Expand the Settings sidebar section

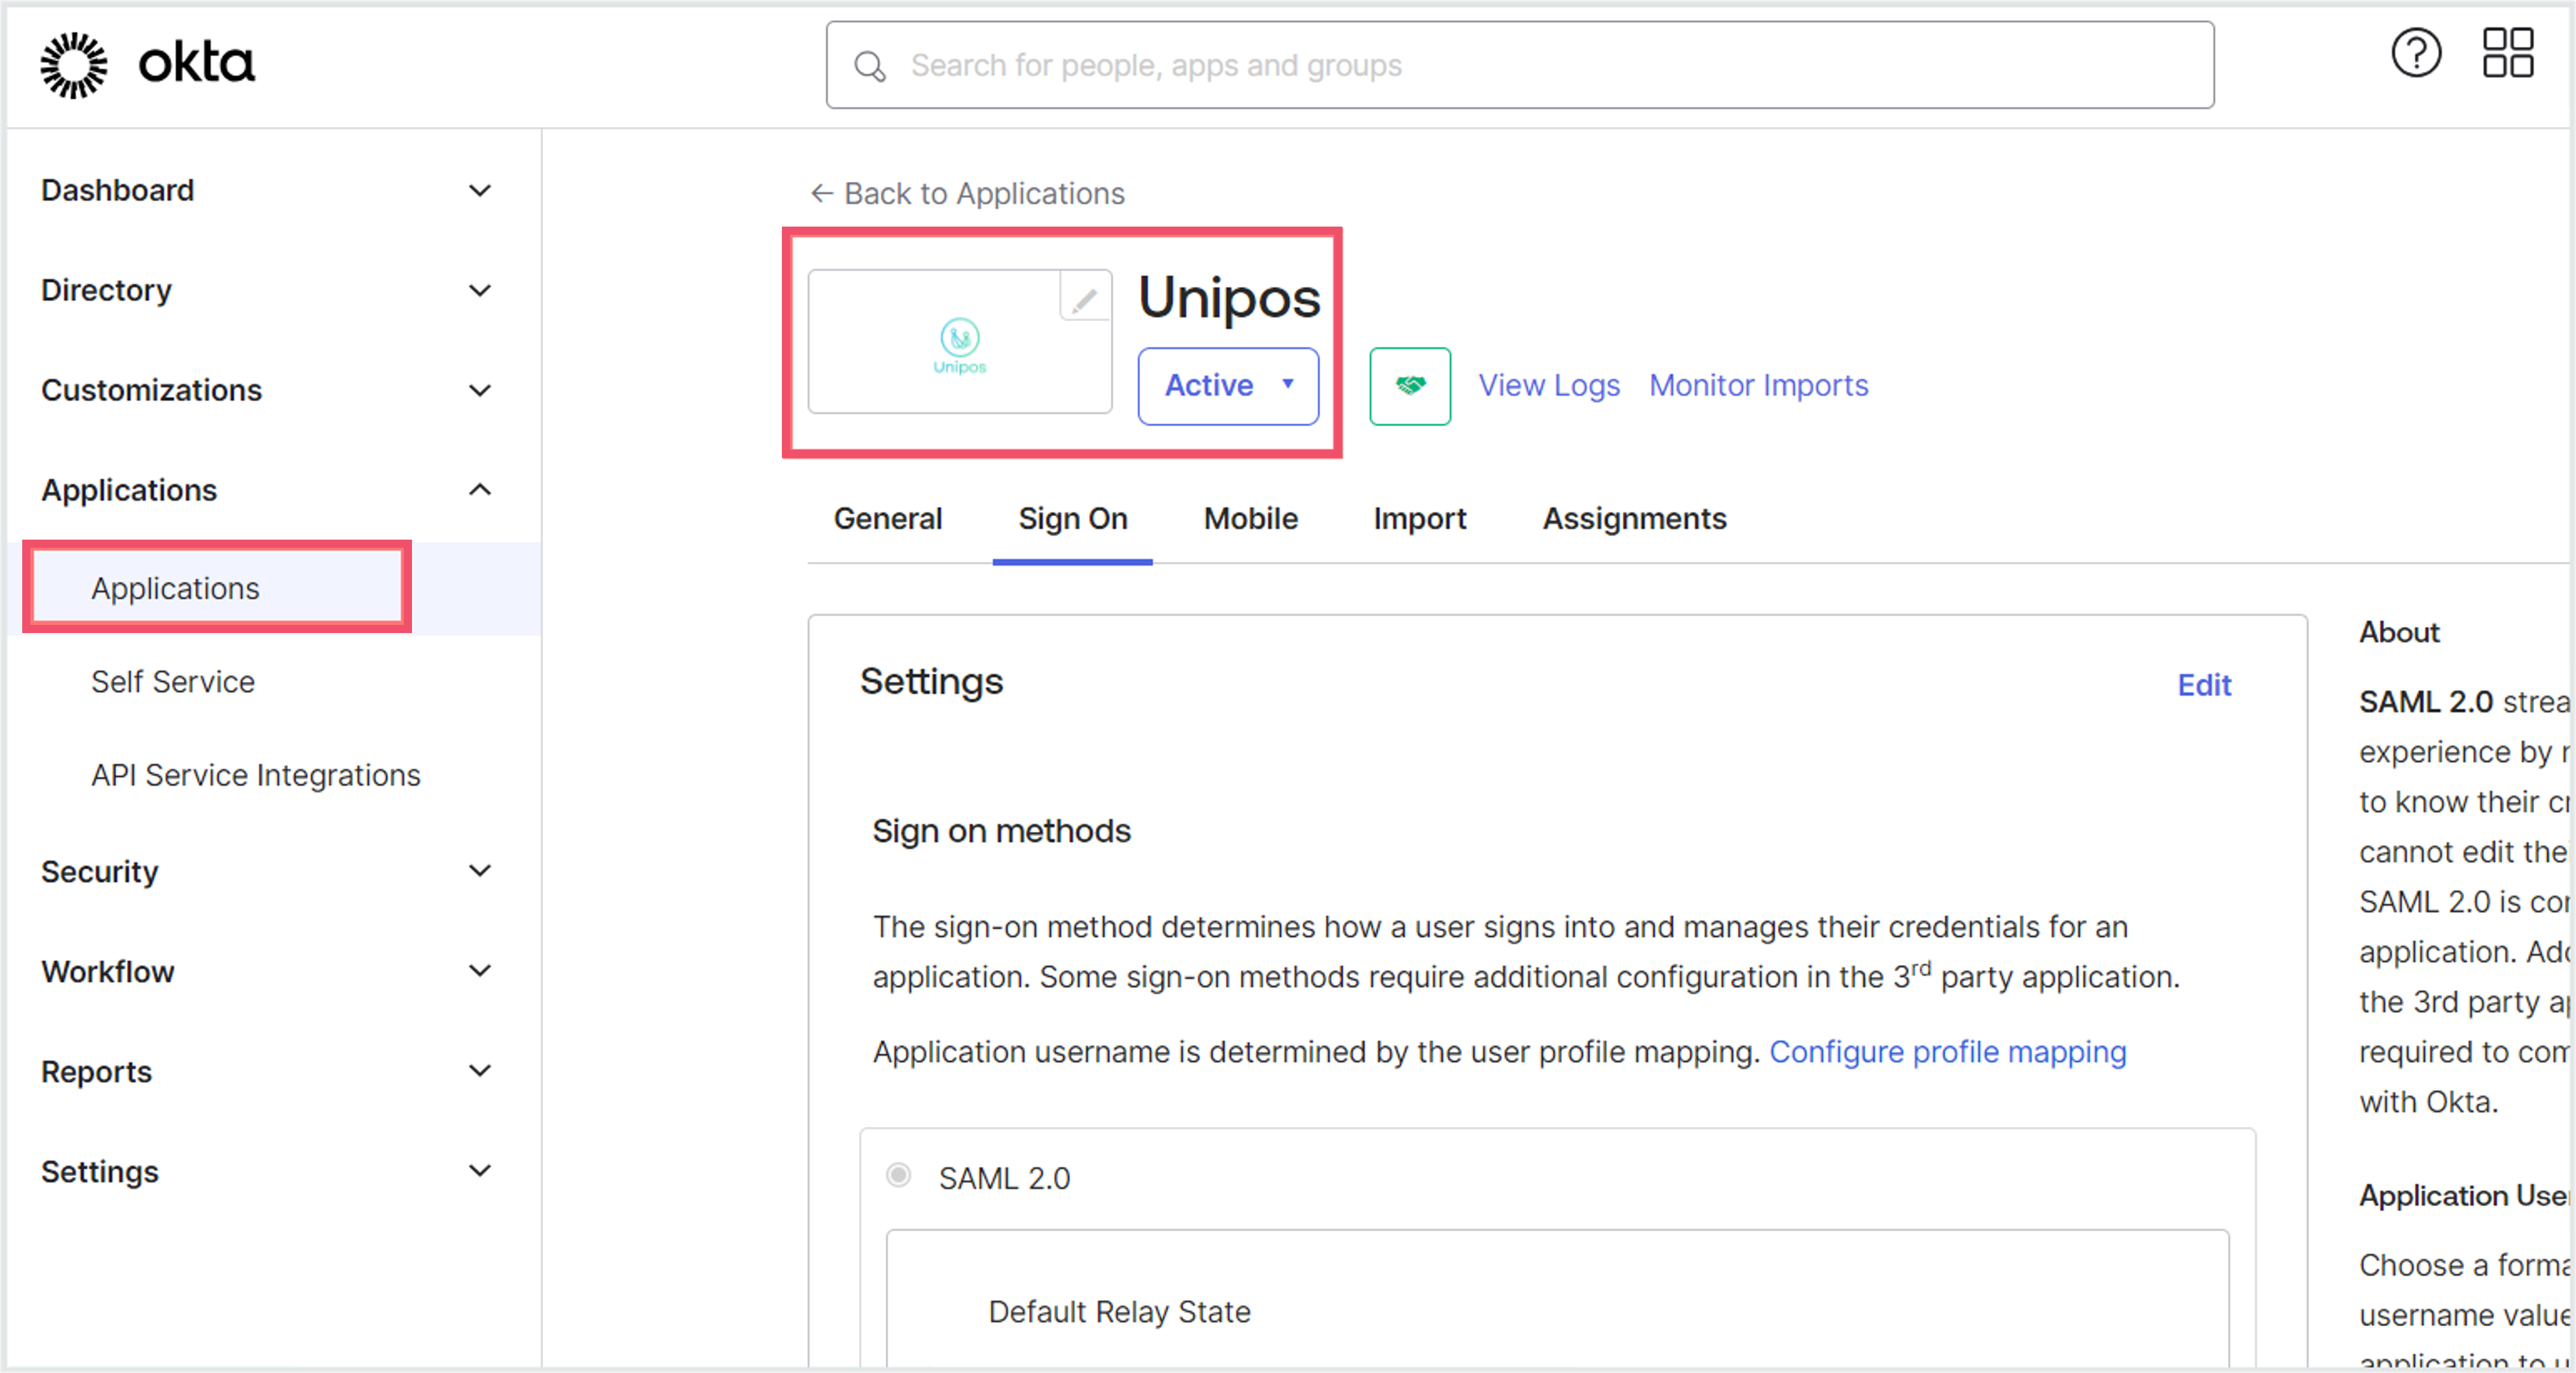click(268, 1171)
